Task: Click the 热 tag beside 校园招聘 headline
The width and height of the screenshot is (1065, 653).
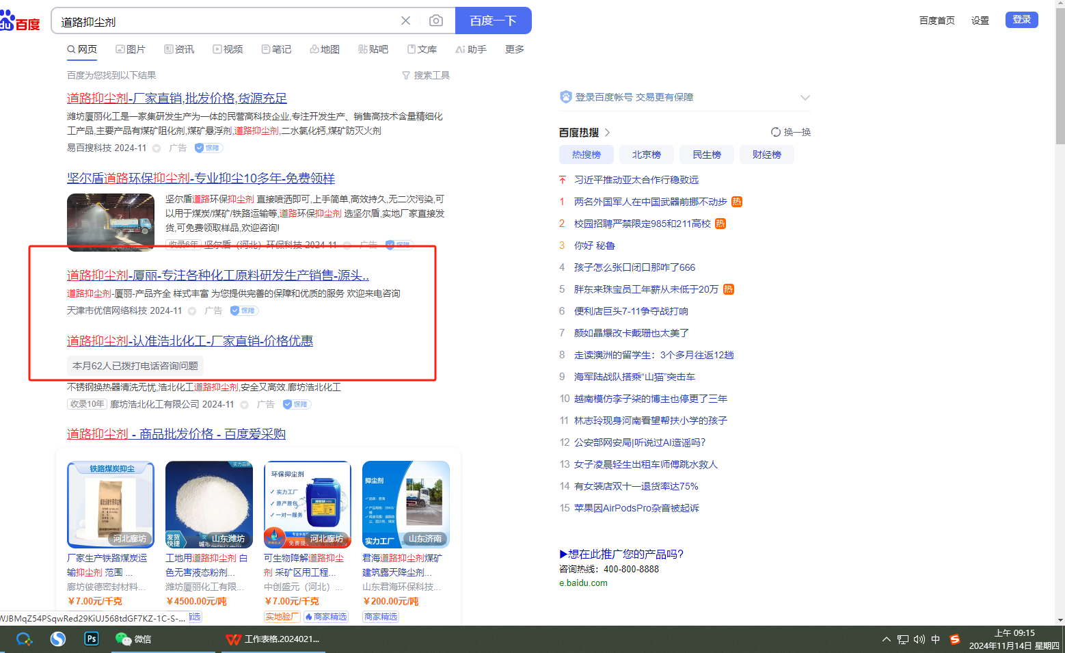Action: click(x=720, y=224)
